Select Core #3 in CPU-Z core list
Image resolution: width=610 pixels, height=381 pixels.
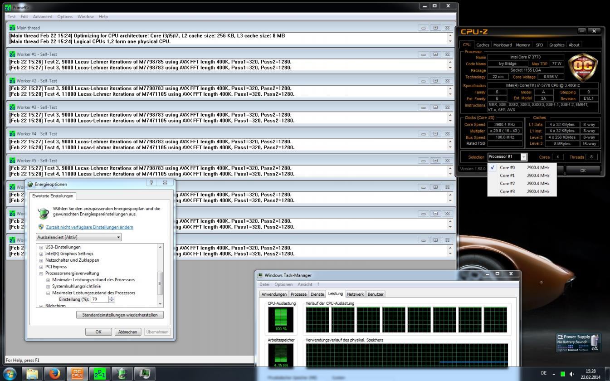(522, 191)
